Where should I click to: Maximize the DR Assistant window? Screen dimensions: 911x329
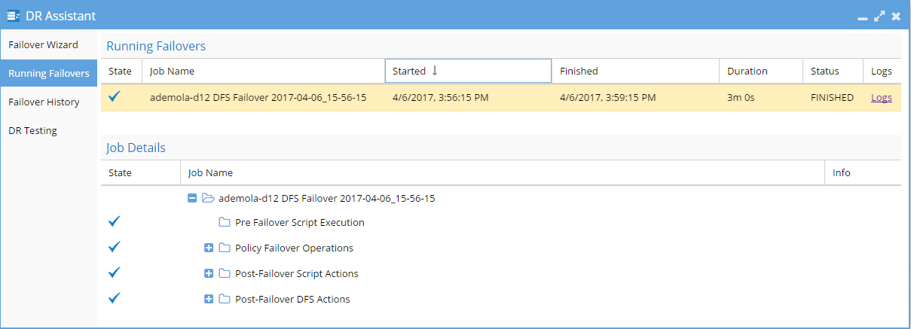point(879,16)
